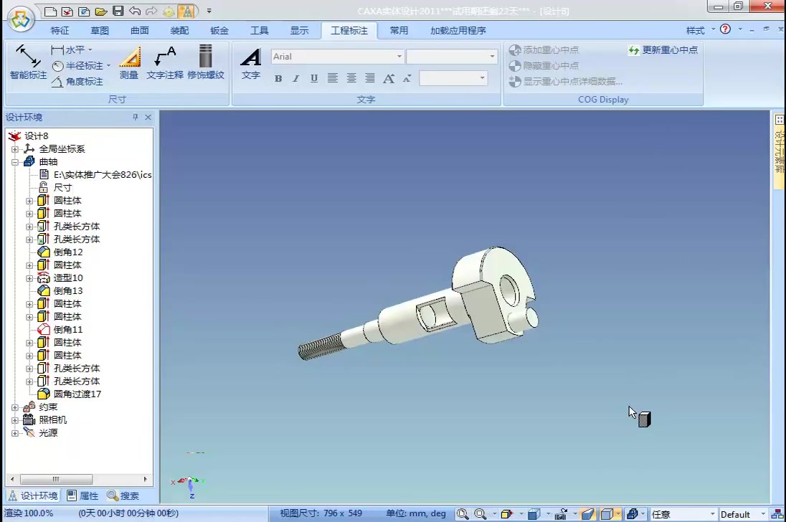The height and width of the screenshot is (522, 786).
Task: Open a file via folder icon
Action: pyautogui.click(x=101, y=11)
